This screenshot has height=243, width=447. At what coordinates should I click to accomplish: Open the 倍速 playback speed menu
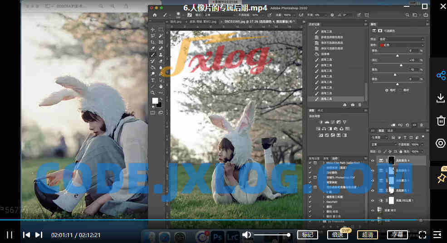[337, 234]
